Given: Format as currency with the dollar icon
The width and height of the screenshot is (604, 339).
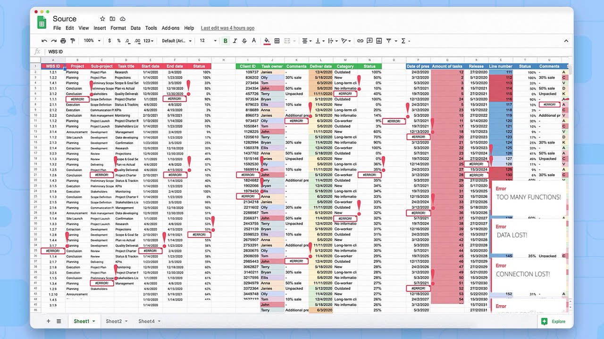Looking at the screenshot, I should pyautogui.click(x=109, y=41).
